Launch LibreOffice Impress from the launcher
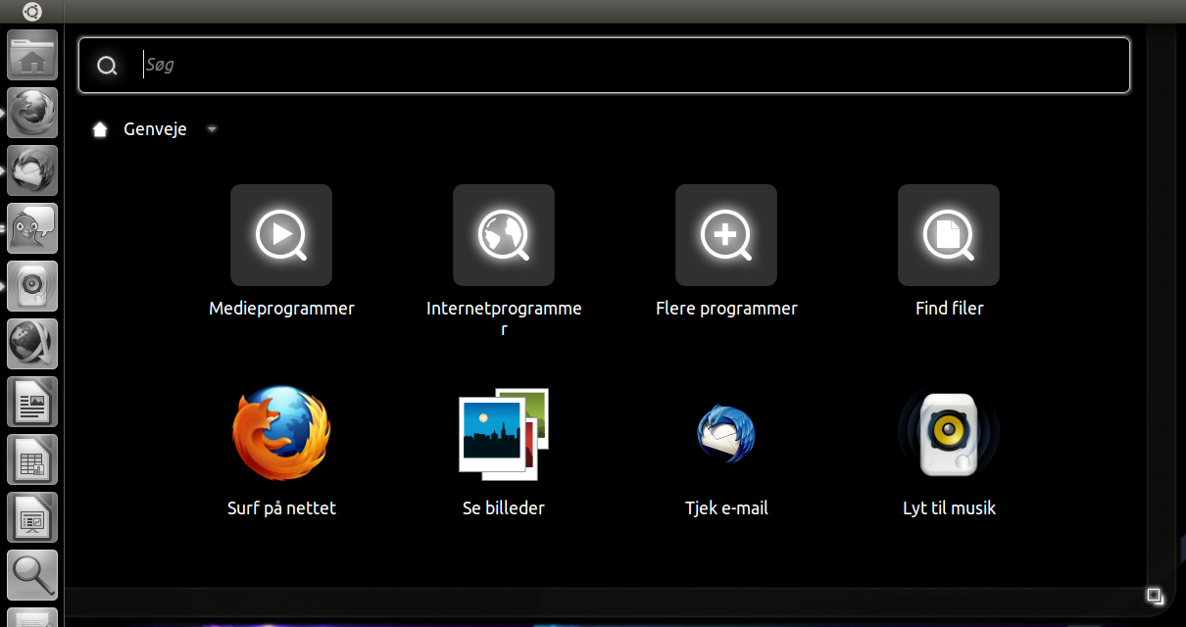1186x627 pixels. 32,517
